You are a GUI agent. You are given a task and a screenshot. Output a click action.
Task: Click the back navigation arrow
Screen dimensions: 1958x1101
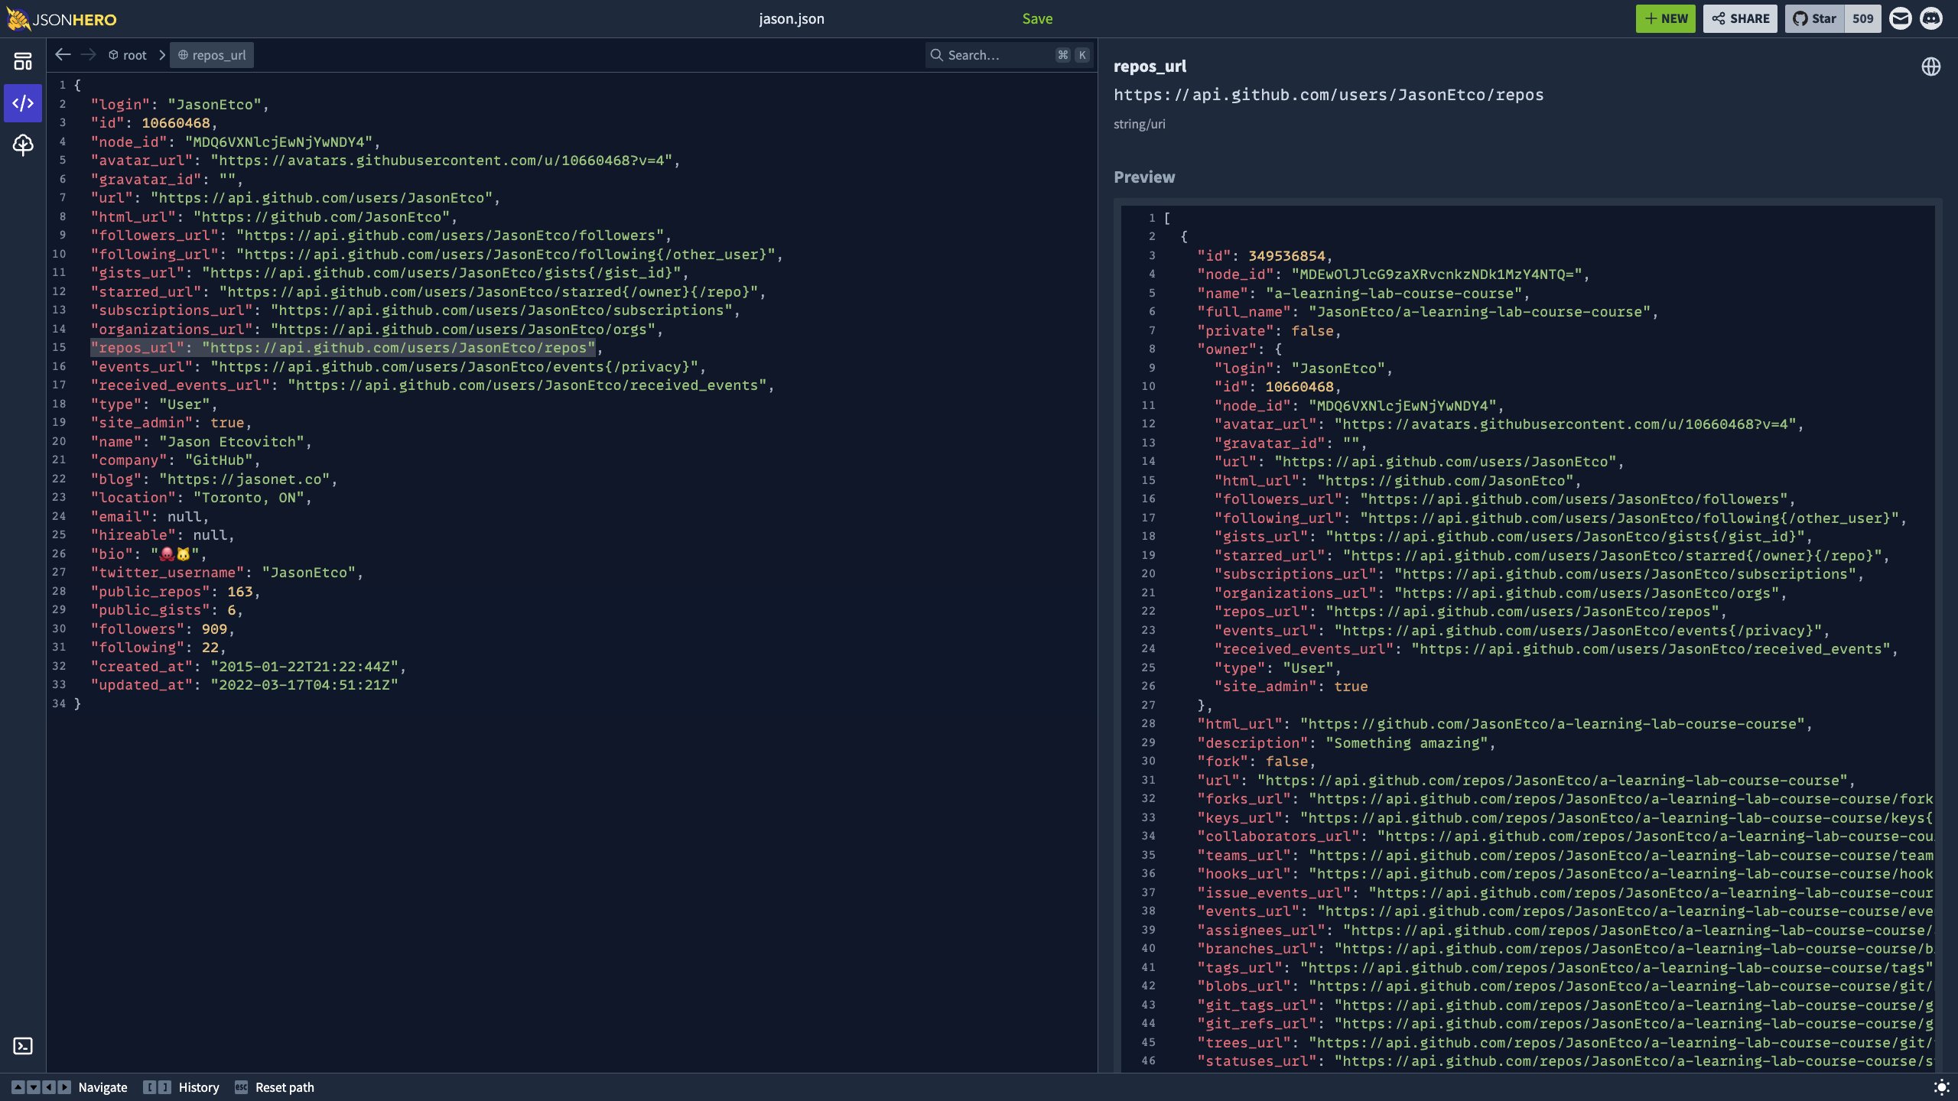tap(63, 54)
